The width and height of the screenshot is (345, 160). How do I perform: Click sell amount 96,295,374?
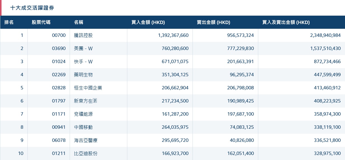pyautogui.click(x=242, y=75)
